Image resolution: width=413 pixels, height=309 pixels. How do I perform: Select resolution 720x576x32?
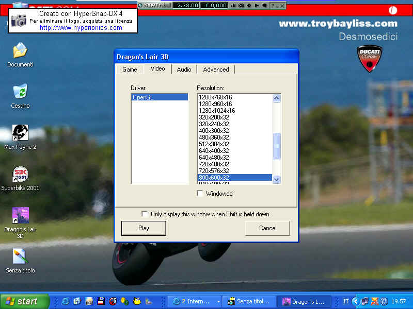tap(235, 171)
